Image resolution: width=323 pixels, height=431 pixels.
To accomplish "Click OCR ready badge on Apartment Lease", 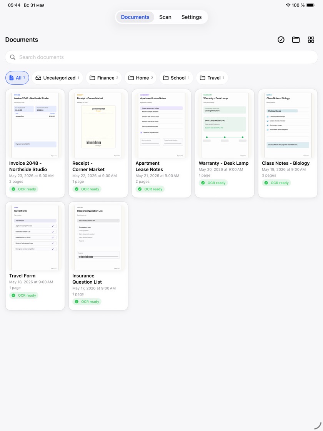I will tap(150, 189).
